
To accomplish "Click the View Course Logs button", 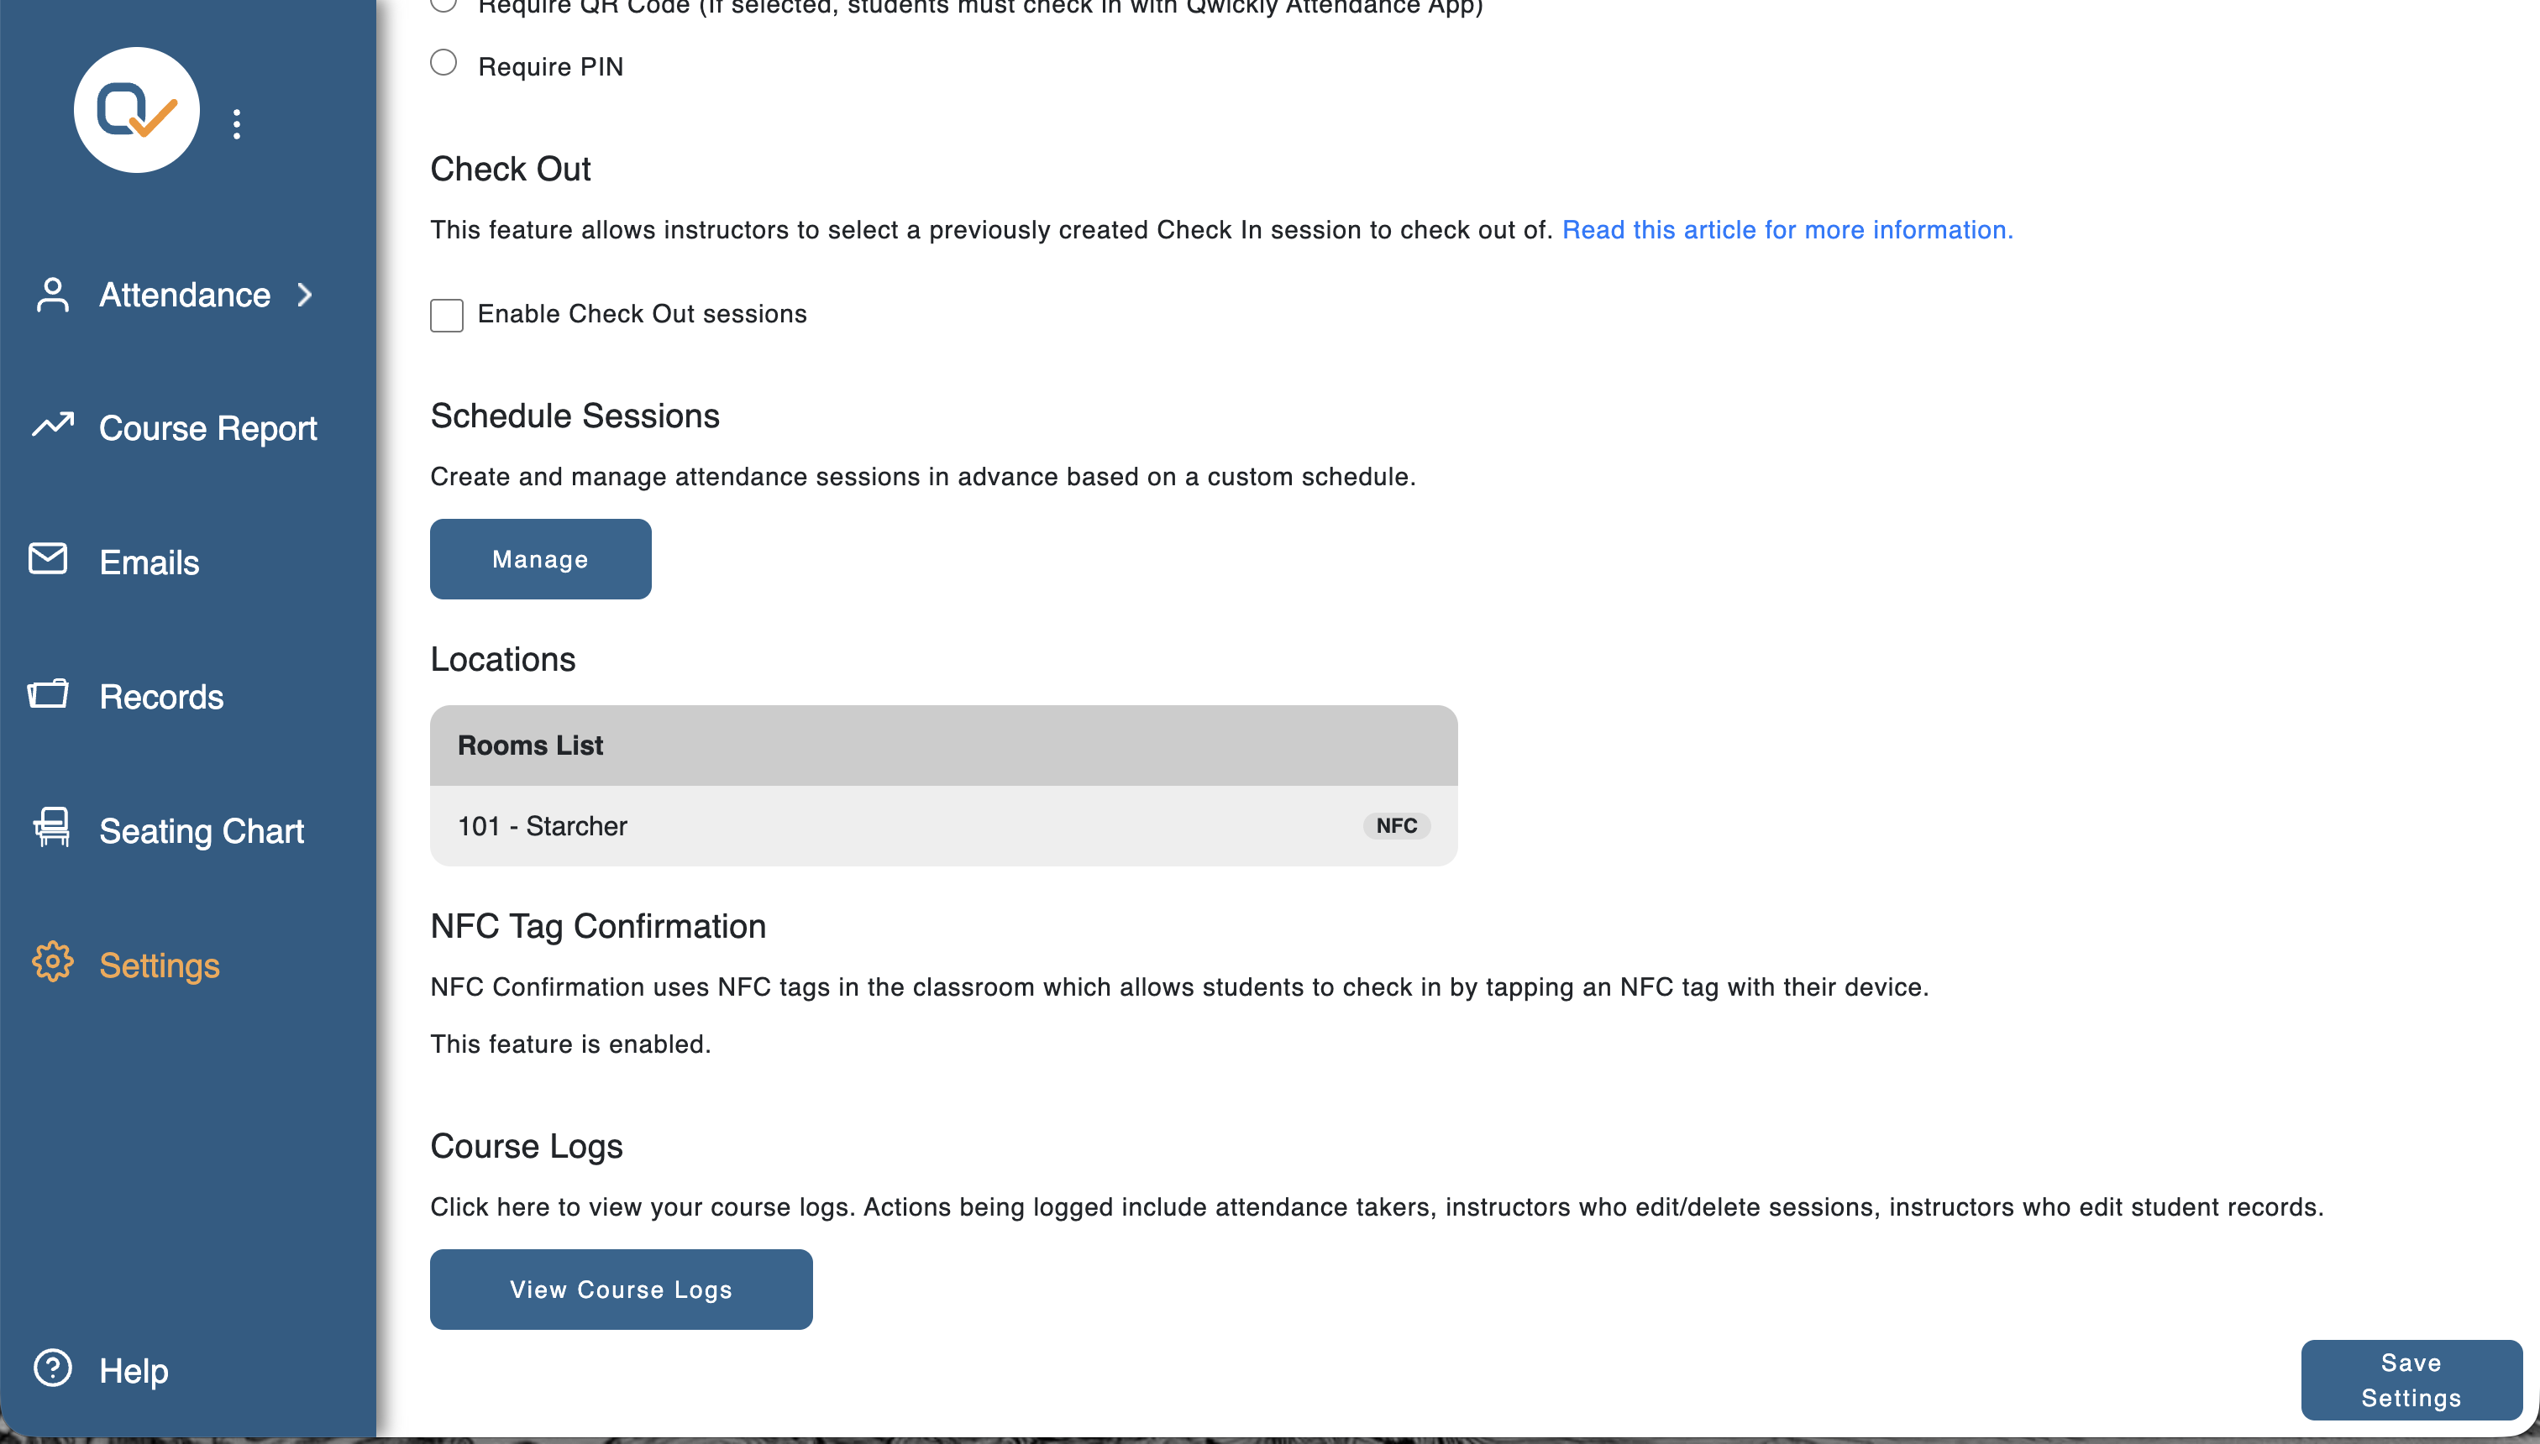I will (x=621, y=1290).
